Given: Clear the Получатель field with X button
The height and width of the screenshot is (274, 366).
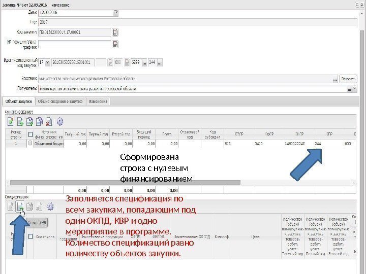Looking at the screenshot, I should (354, 88).
